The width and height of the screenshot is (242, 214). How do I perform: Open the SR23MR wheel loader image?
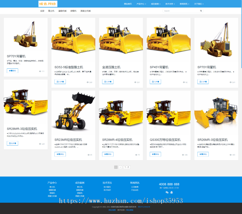point(73,112)
